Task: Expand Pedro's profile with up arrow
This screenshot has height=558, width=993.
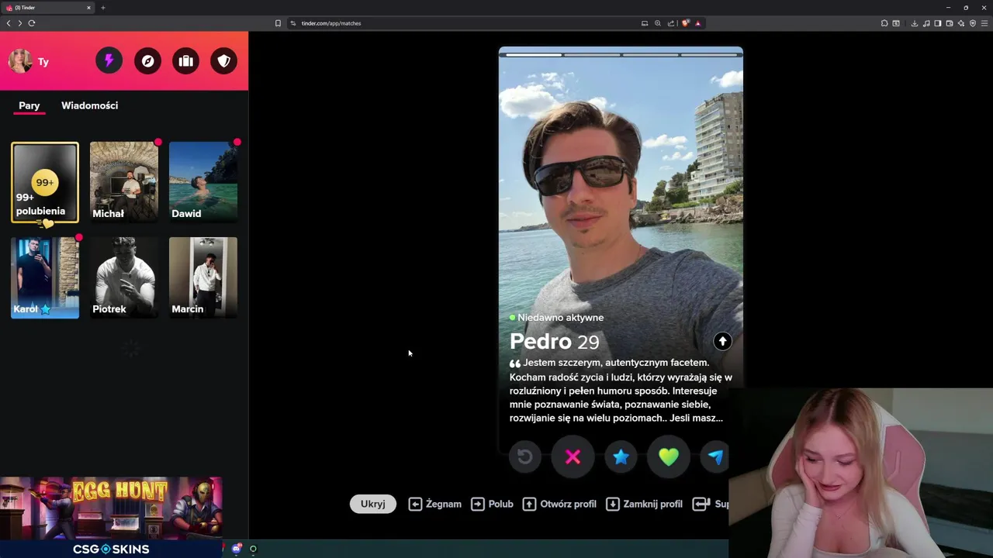Action: tap(722, 341)
